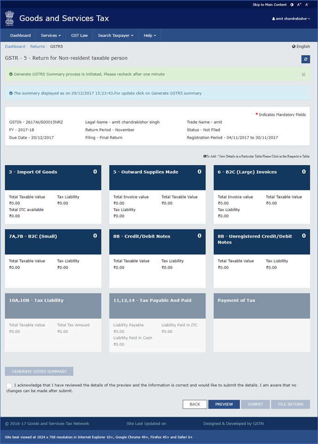Open the 7A,7B - B2C (Small) tile
This screenshot has height=444, width=318.
(53, 258)
